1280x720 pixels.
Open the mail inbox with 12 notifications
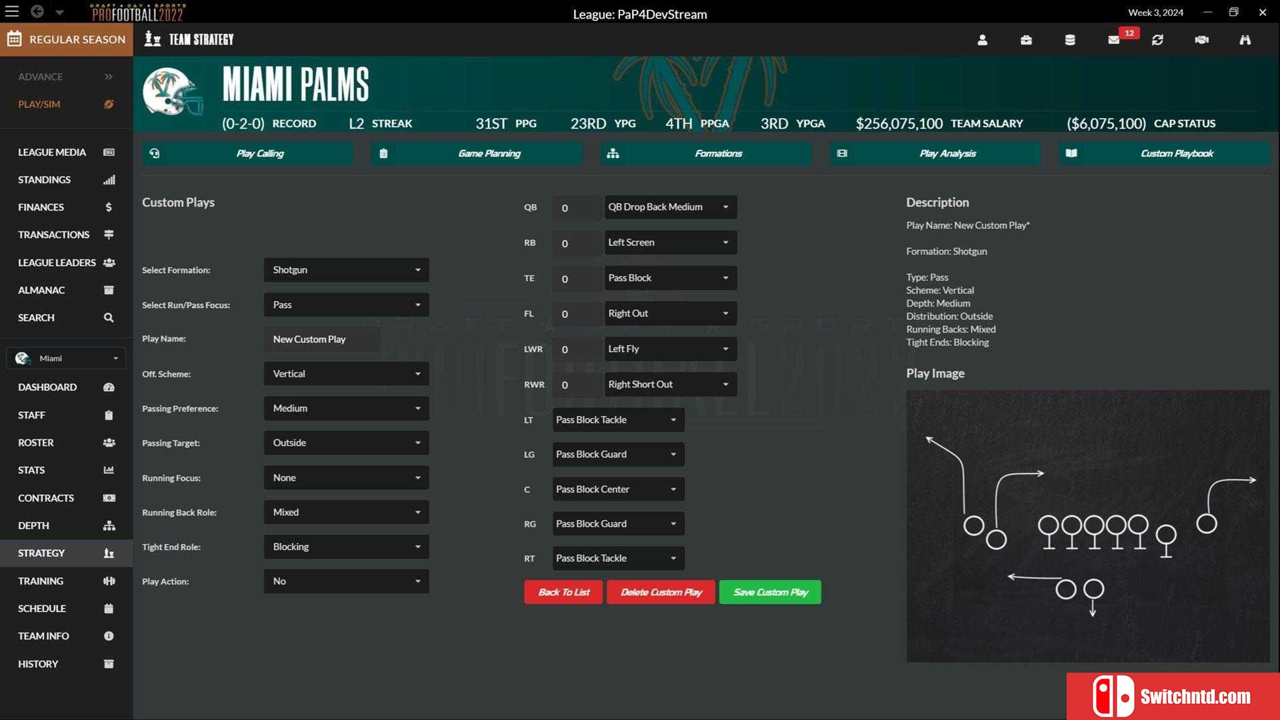(x=1114, y=40)
